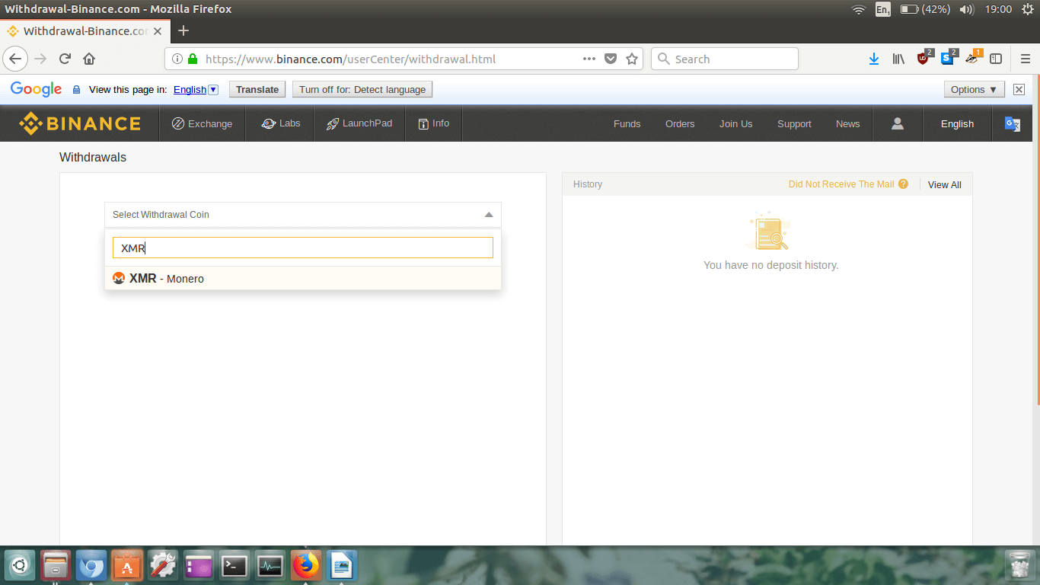Open View All history

[x=945, y=185]
